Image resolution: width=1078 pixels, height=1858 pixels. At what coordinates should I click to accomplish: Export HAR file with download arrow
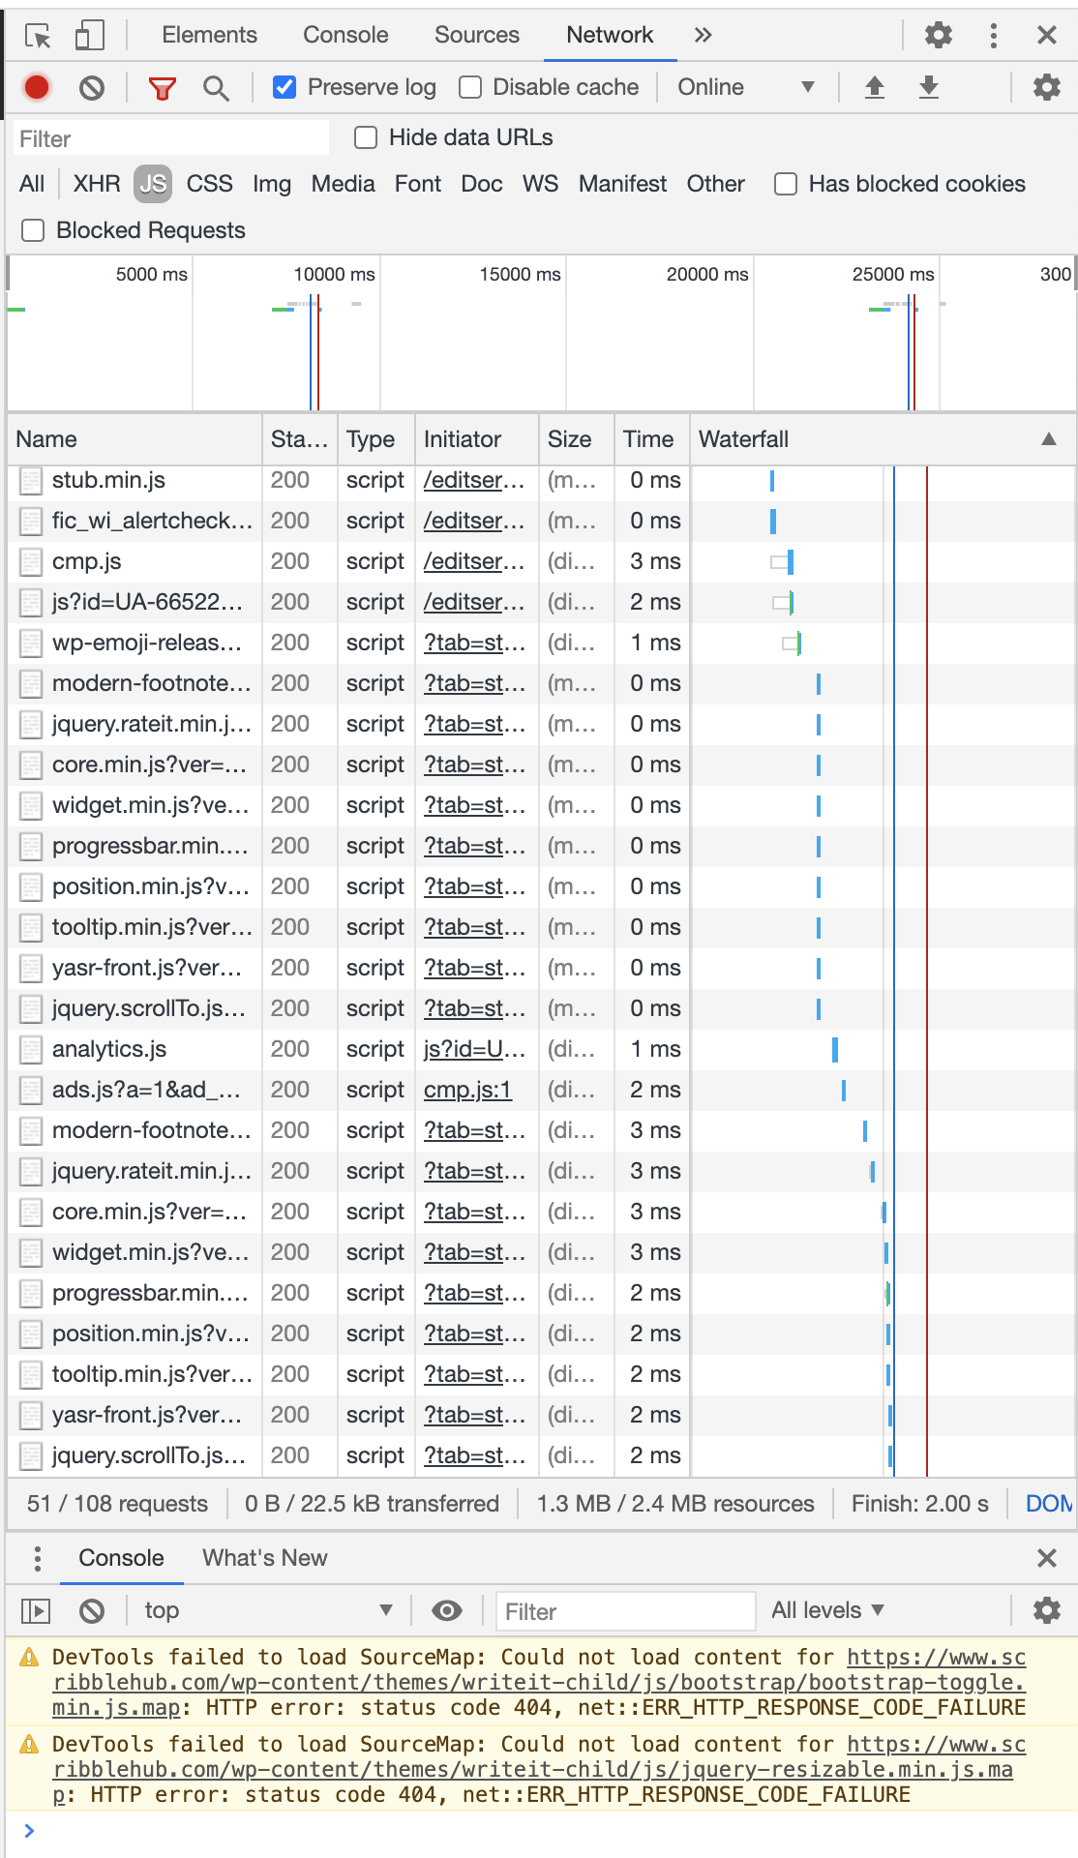pyautogui.click(x=928, y=87)
